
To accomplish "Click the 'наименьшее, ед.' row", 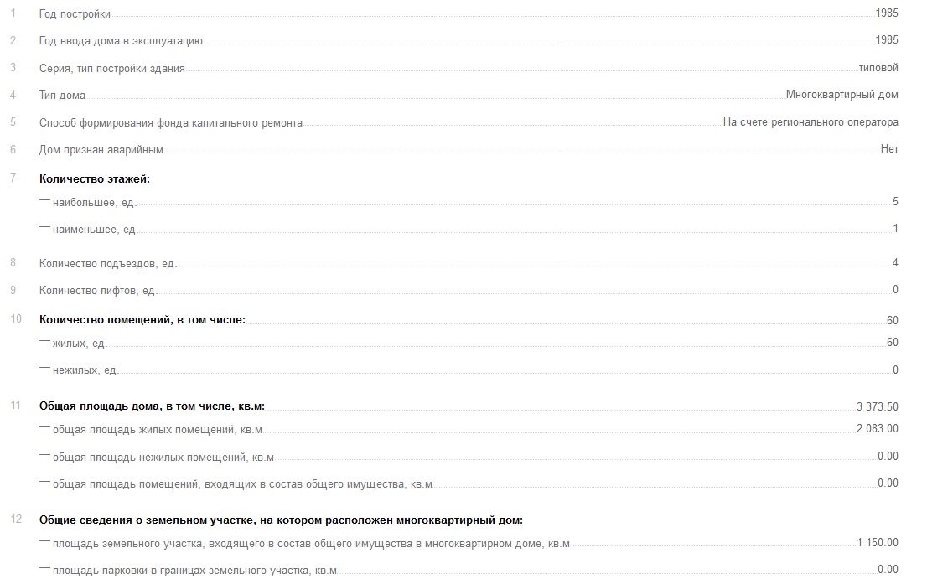I will pos(469,230).
